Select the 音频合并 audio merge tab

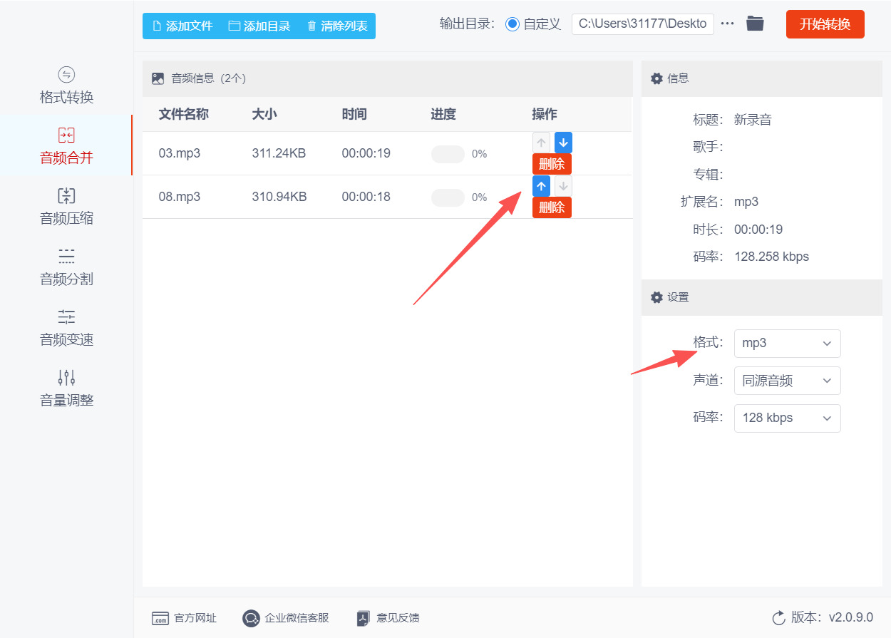point(66,146)
